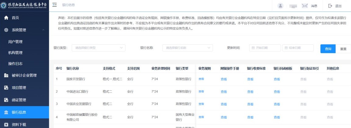The width and height of the screenshot is (351, 128).
Task: Open messages via the envelope icon
Action: (304, 6)
